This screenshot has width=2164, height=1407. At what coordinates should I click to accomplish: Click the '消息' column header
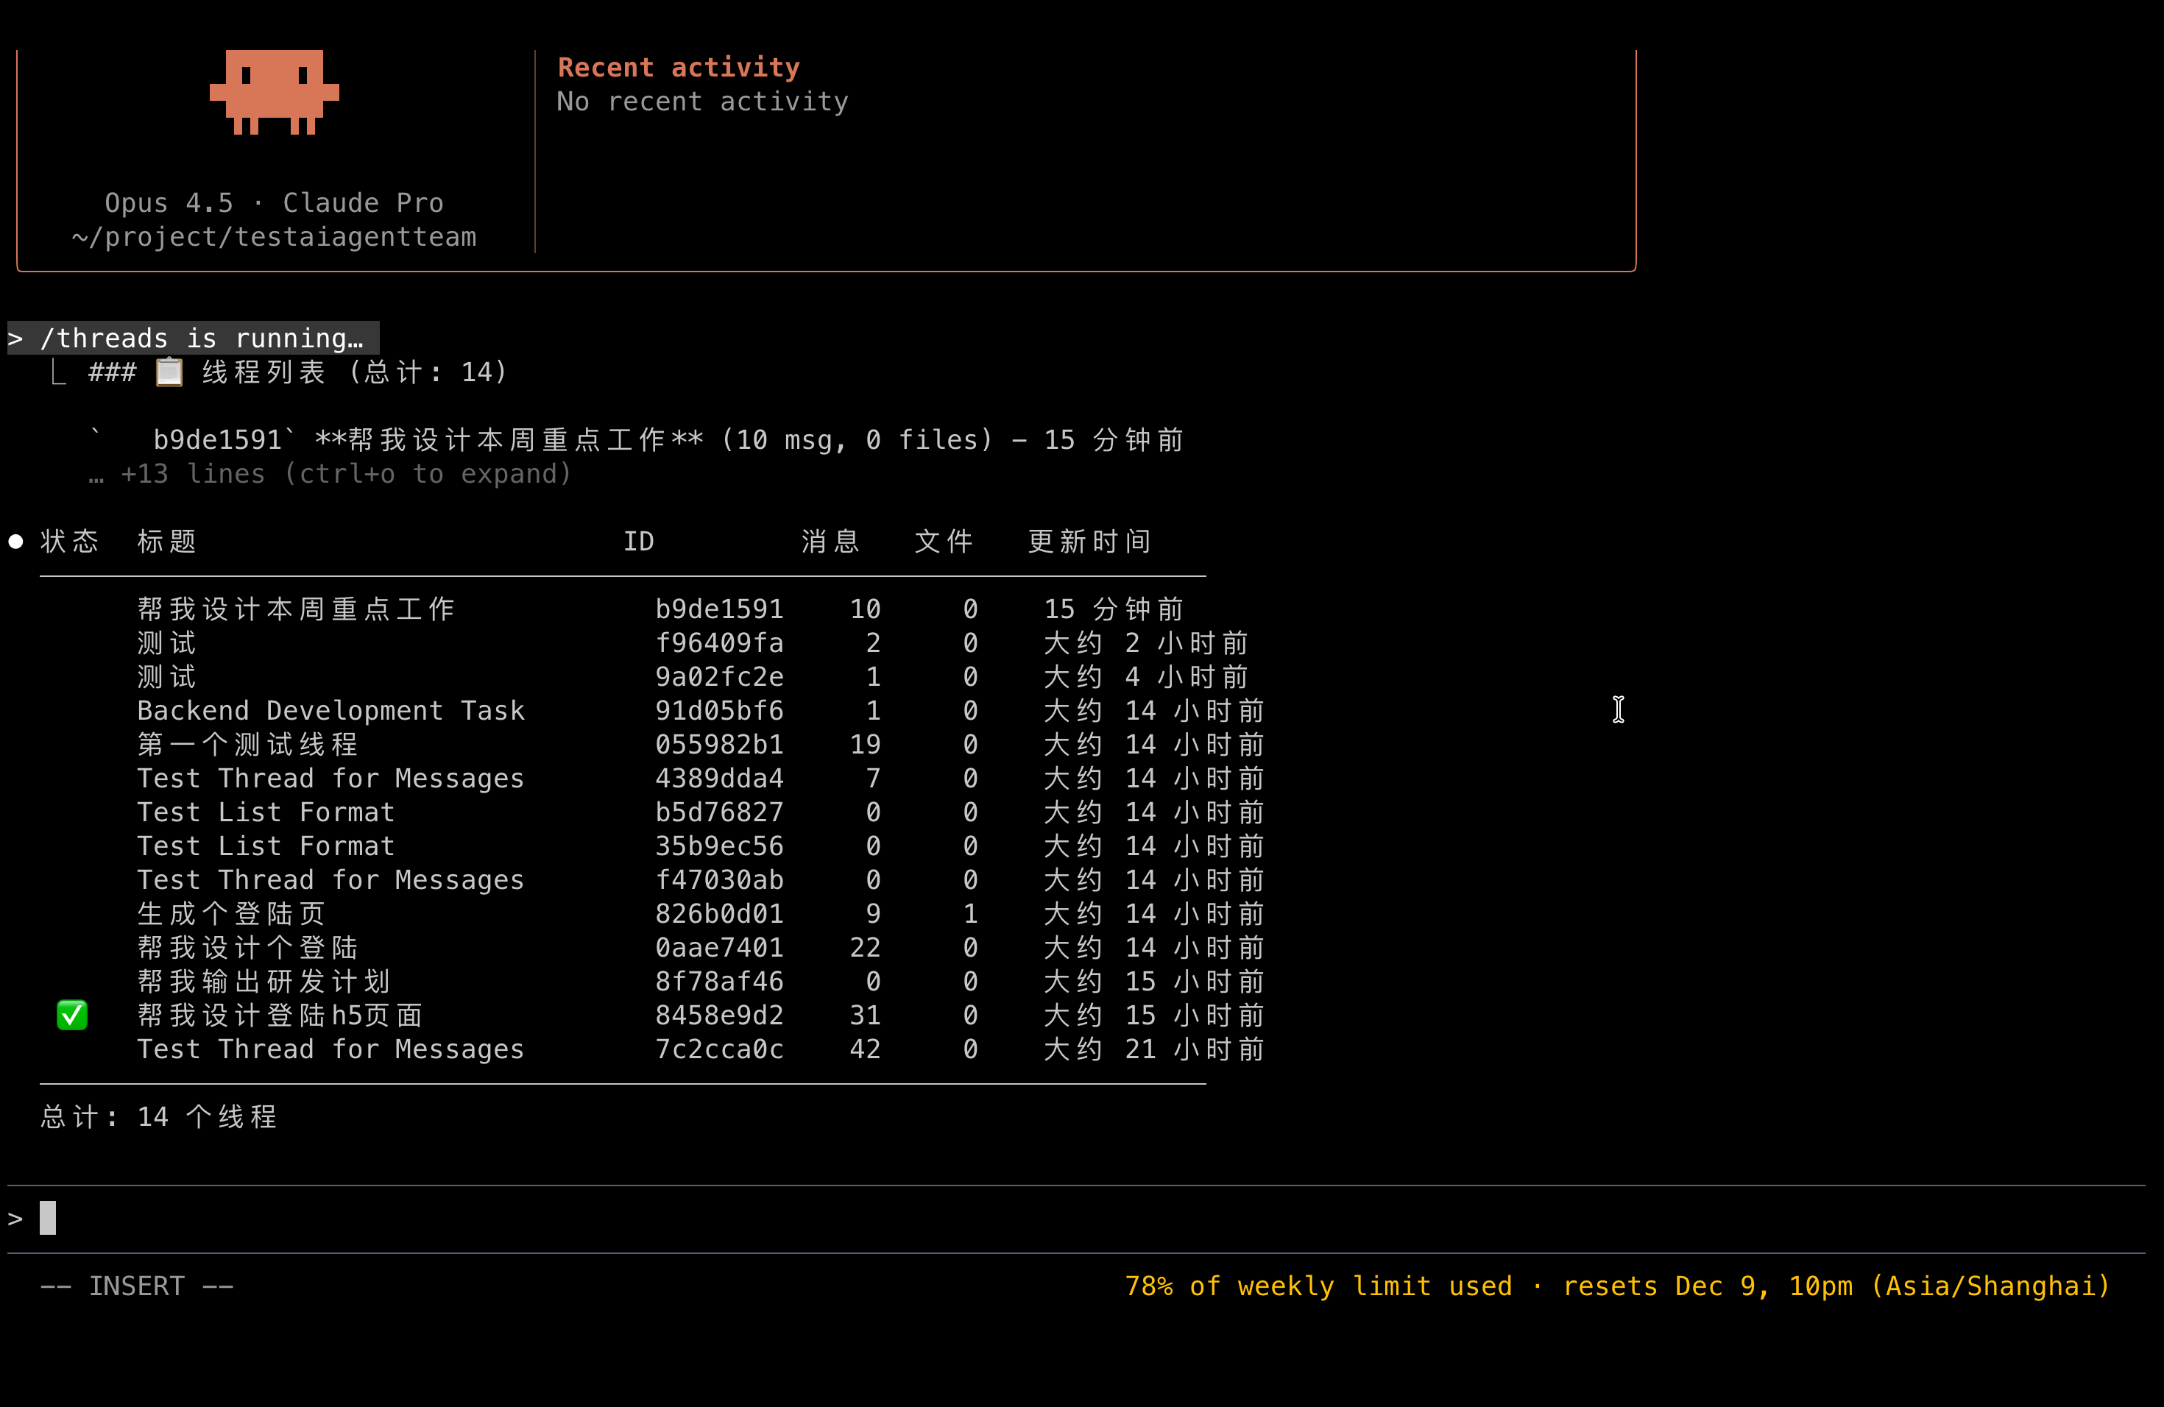tap(830, 542)
